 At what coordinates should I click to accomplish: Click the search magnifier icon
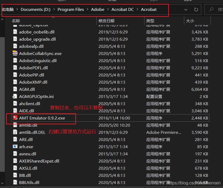(x=211, y=10)
